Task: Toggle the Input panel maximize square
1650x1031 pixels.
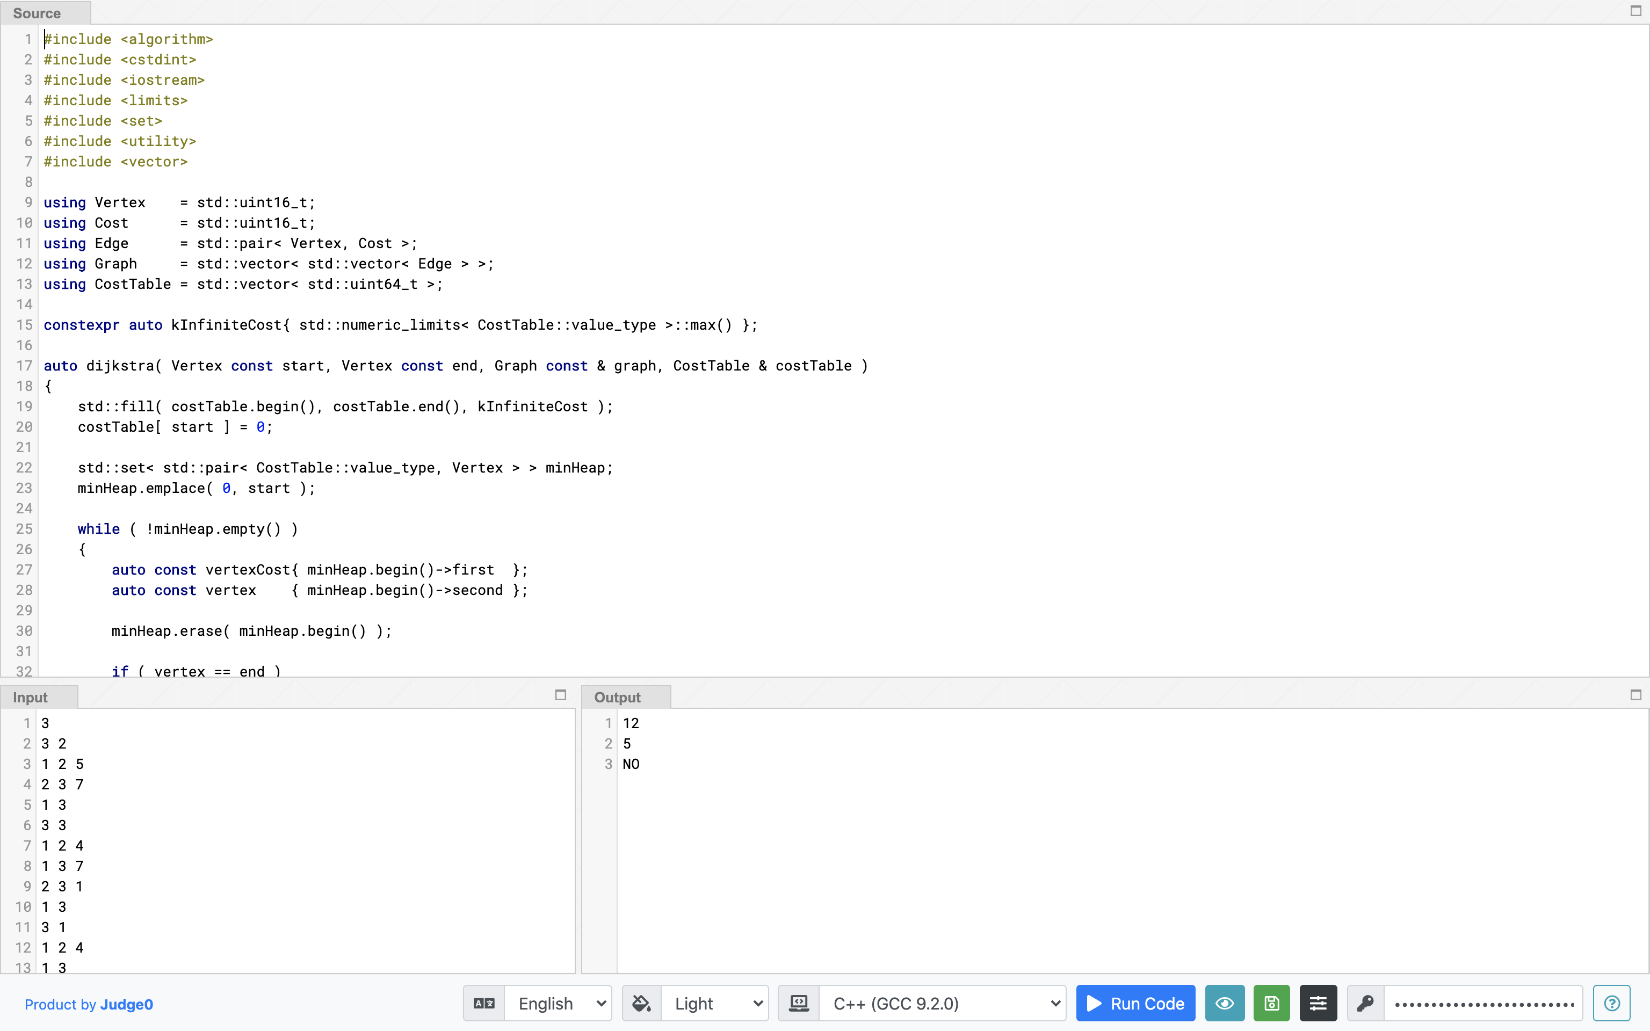Action: coord(560,695)
